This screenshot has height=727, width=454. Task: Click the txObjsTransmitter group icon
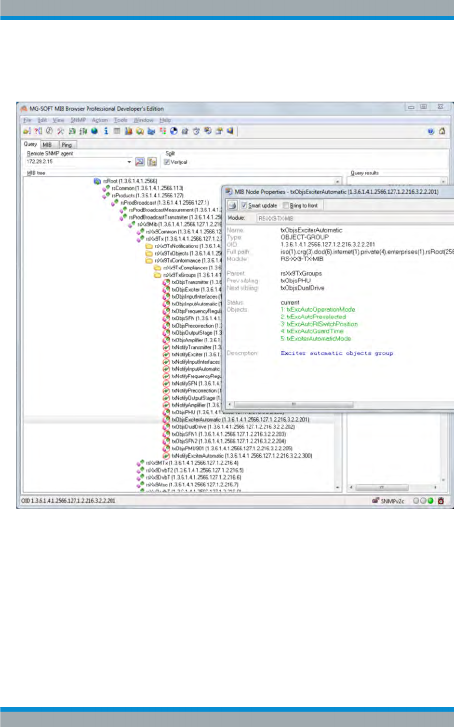[x=166, y=282]
